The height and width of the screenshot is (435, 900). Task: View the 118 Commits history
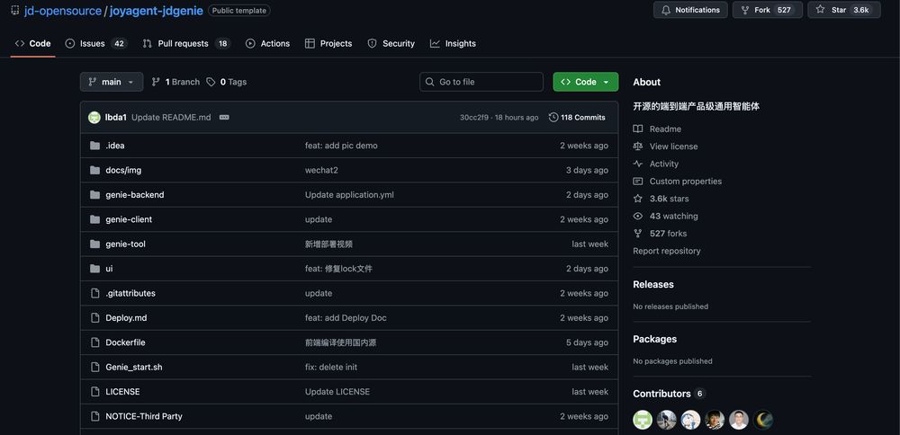pyautogui.click(x=577, y=118)
